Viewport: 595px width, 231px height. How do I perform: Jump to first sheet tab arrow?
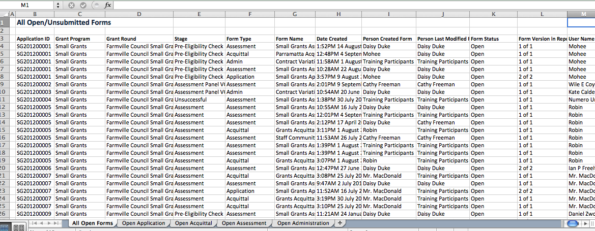[35, 223]
